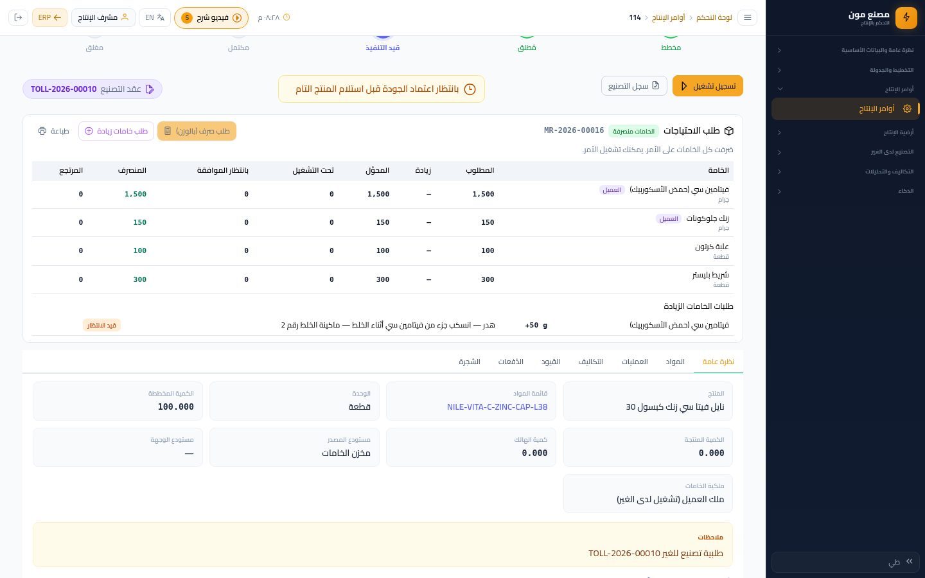The height and width of the screenshot is (578, 925).
Task: Collapse sidebar with double-chevron icon
Action: click(x=910, y=561)
